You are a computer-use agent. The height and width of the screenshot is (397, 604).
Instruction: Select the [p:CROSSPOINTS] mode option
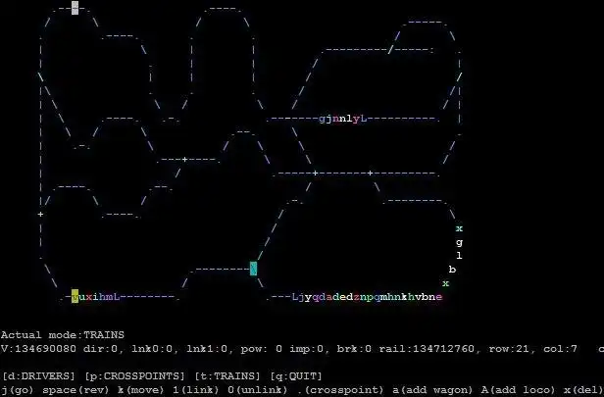(135, 375)
